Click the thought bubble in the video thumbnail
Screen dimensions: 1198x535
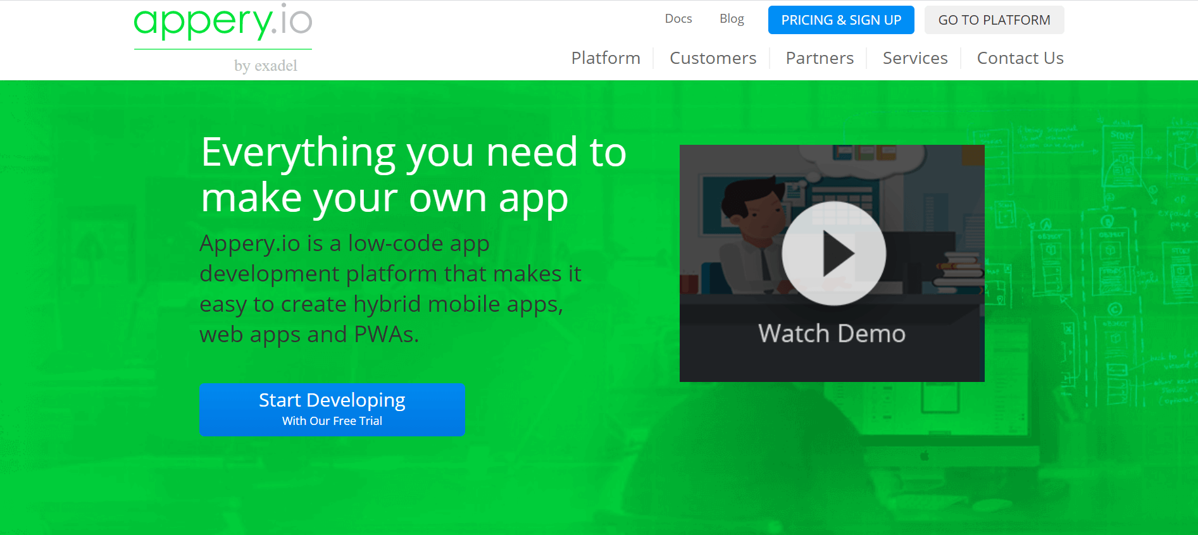861,158
